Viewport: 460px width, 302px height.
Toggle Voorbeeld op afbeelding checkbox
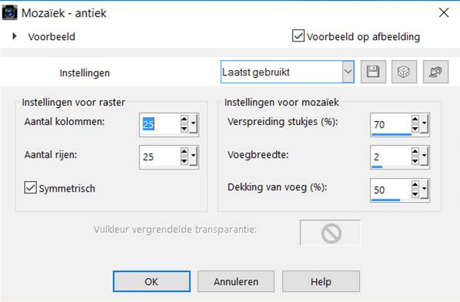298,35
